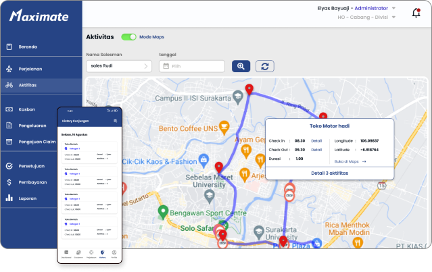Click the refresh arrows button
Image resolution: width=432 pixels, height=272 pixels.
pyautogui.click(x=265, y=66)
